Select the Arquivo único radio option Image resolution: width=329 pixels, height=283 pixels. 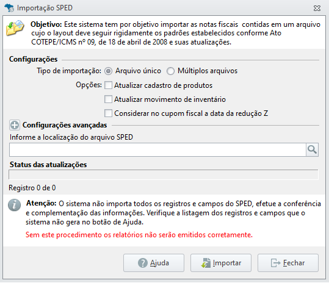tap(108, 71)
